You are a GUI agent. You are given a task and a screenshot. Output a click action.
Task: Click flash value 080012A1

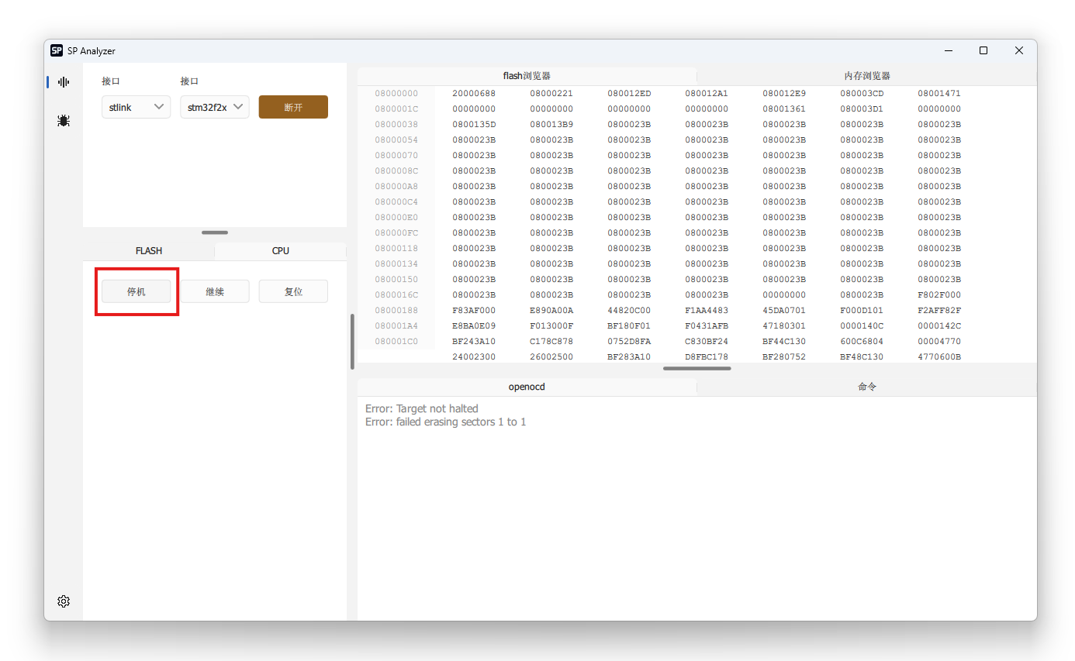click(x=707, y=93)
